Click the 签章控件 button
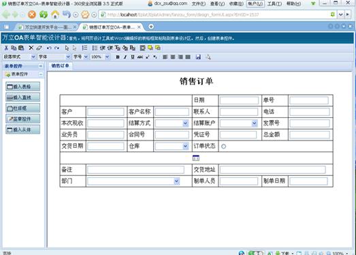356x255 pixels. point(22,119)
